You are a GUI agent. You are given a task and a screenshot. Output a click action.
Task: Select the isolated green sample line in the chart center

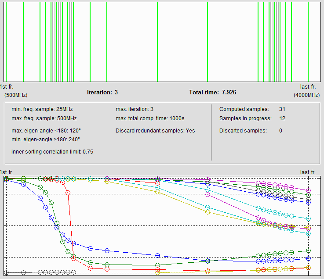pos(157,42)
